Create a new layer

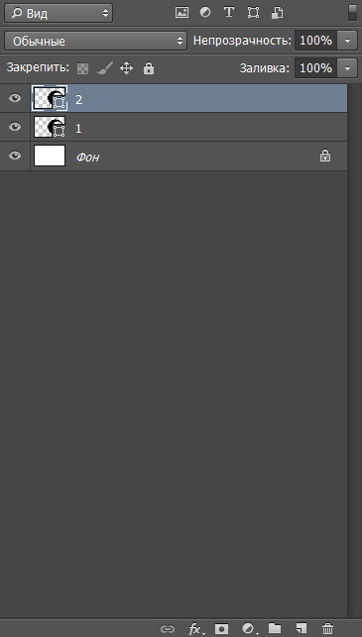click(301, 628)
